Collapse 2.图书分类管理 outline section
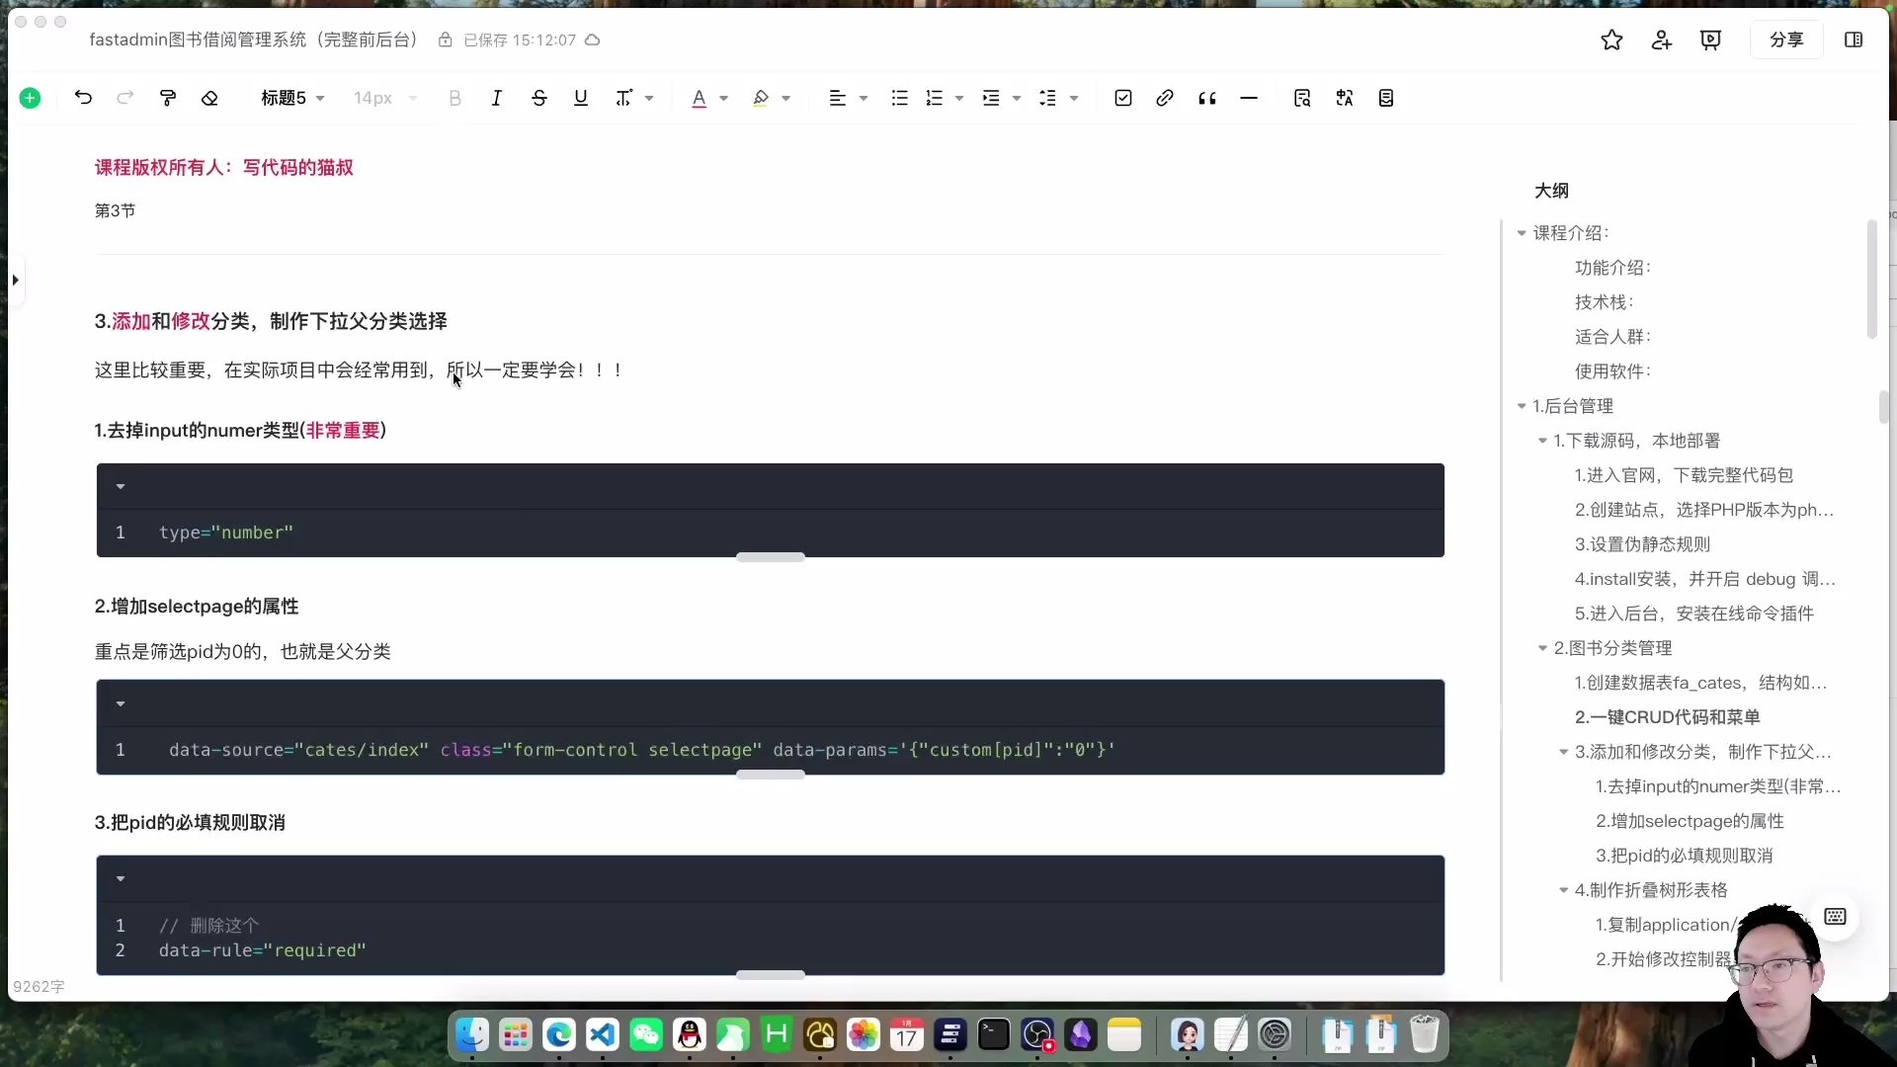This screenshot has height=1067, width=1897. pos(1542,648)
